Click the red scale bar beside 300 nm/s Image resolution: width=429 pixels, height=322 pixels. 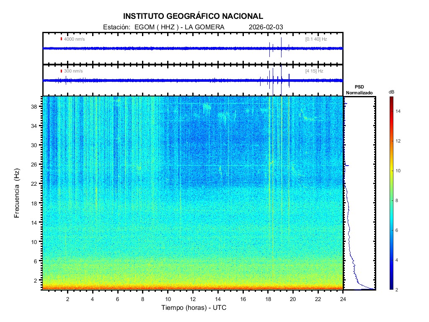click(x=61, y=71)
